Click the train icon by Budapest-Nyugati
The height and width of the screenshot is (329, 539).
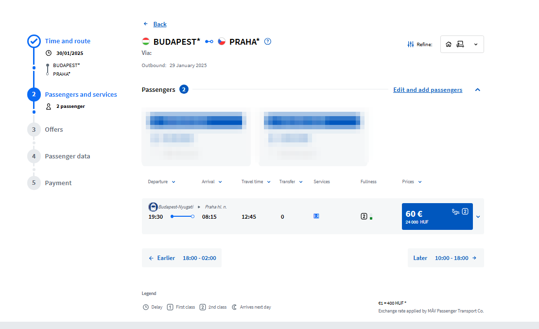tap(153, 207)
